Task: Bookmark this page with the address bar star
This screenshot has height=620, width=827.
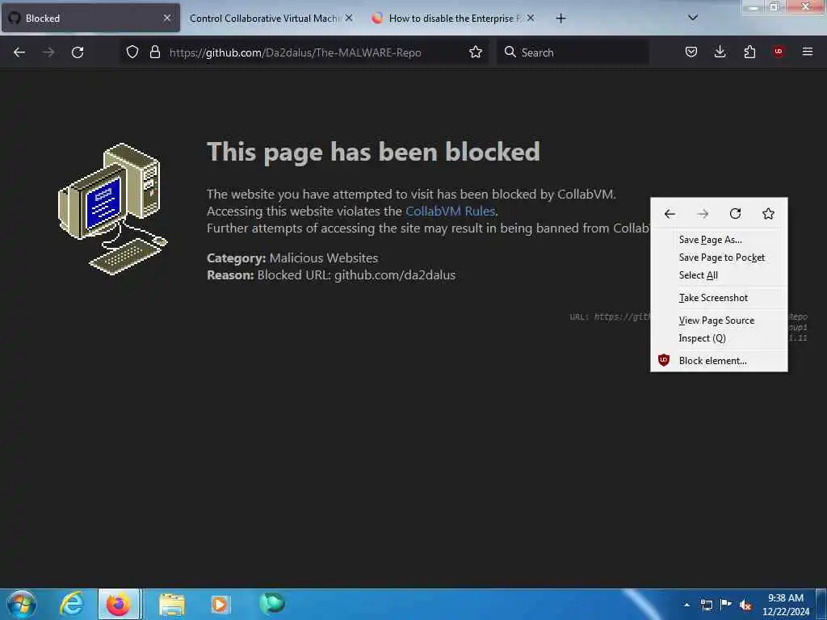Action: pos(476,52)
